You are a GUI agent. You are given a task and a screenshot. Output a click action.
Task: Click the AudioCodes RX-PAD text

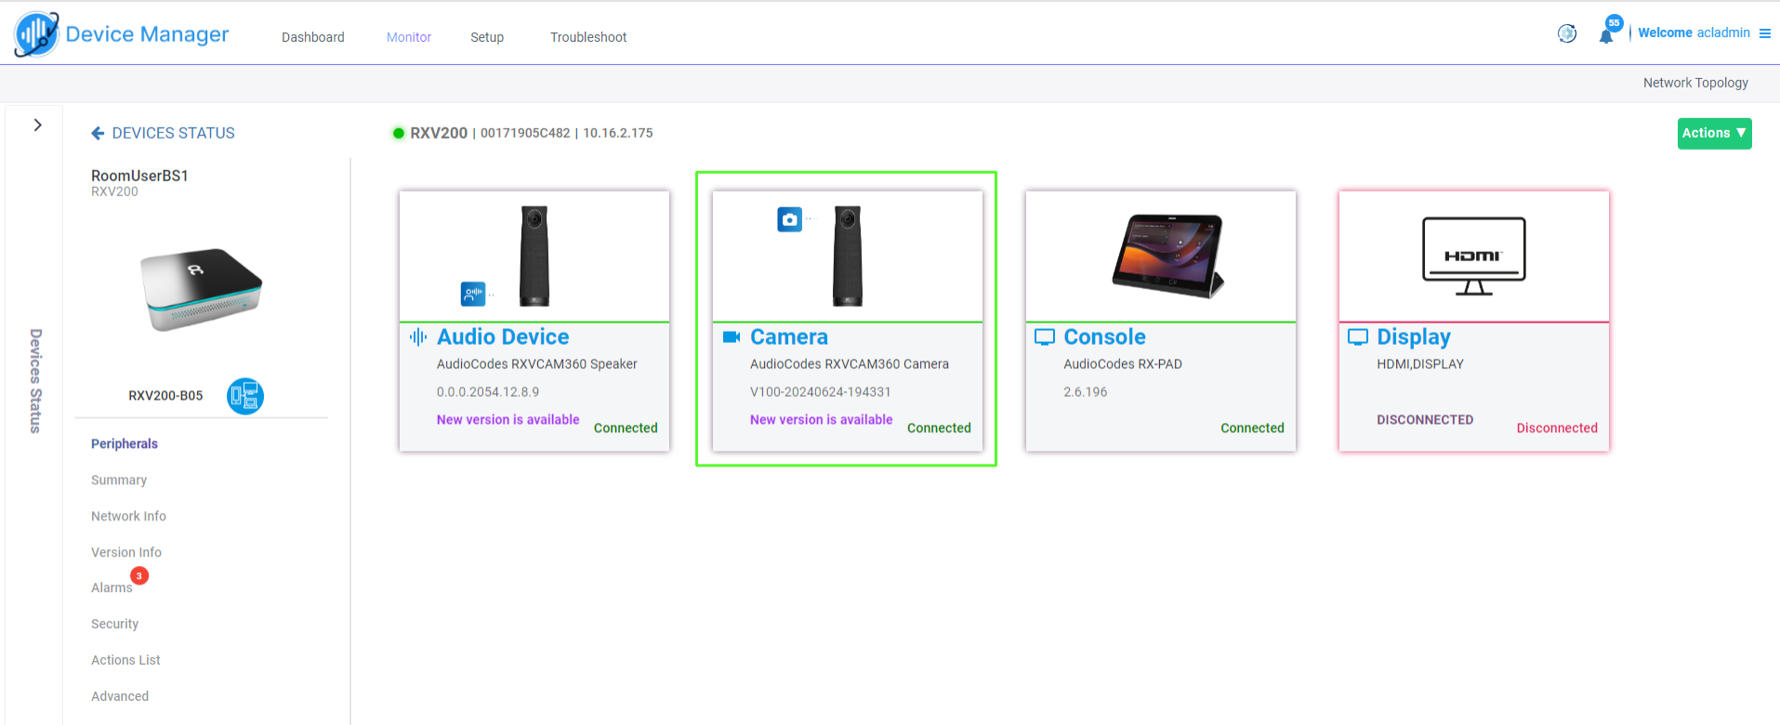click(x=1123, y=363)
